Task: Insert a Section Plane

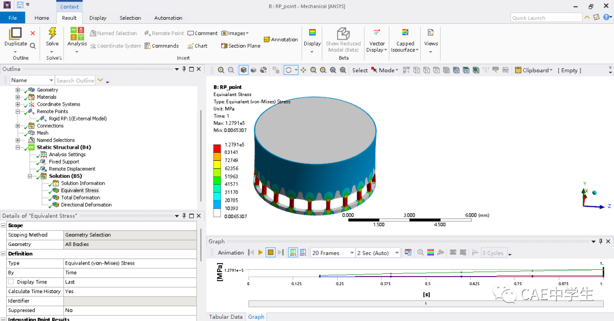Action: click(240, 46)
